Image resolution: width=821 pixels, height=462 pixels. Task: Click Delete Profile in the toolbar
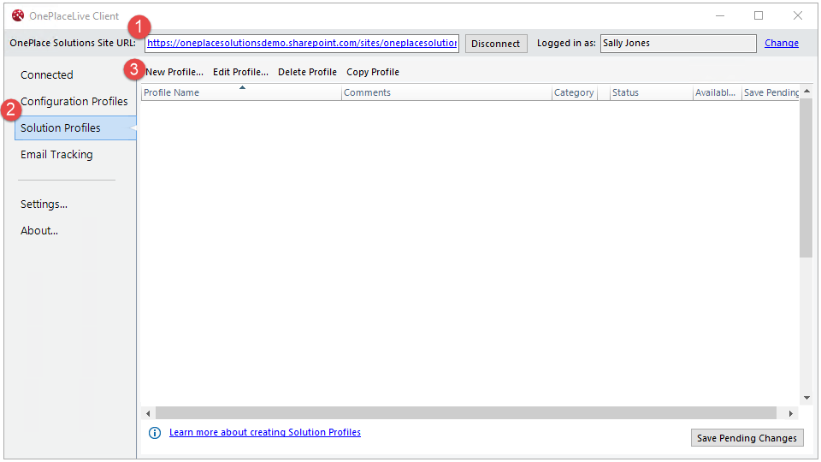click(x=307, y=72)
